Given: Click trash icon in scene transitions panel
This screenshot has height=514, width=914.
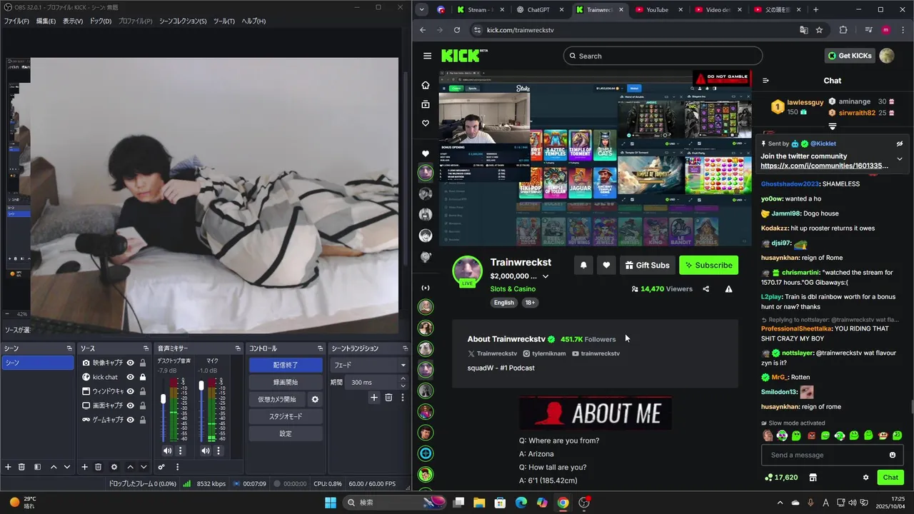Looking at the screenshot, I should pyautogui.click(x=388, y=398).
